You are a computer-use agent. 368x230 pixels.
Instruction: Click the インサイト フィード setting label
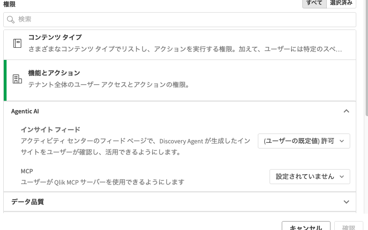coord(51,130)
